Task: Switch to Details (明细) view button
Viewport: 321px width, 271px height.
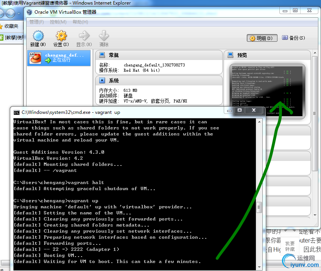Action: tap(262, 38)
